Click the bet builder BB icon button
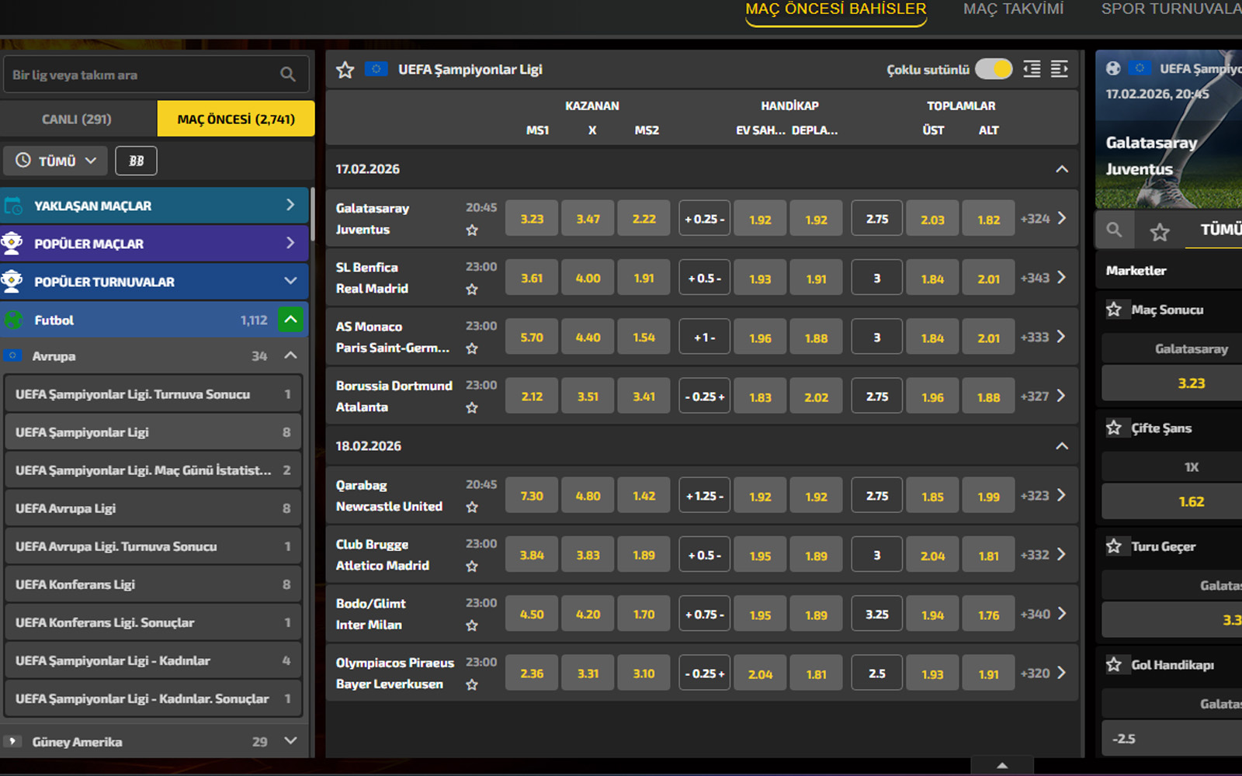Image resolution: width=1242 pixels, height=776 pixels. [x=136, y=161]
